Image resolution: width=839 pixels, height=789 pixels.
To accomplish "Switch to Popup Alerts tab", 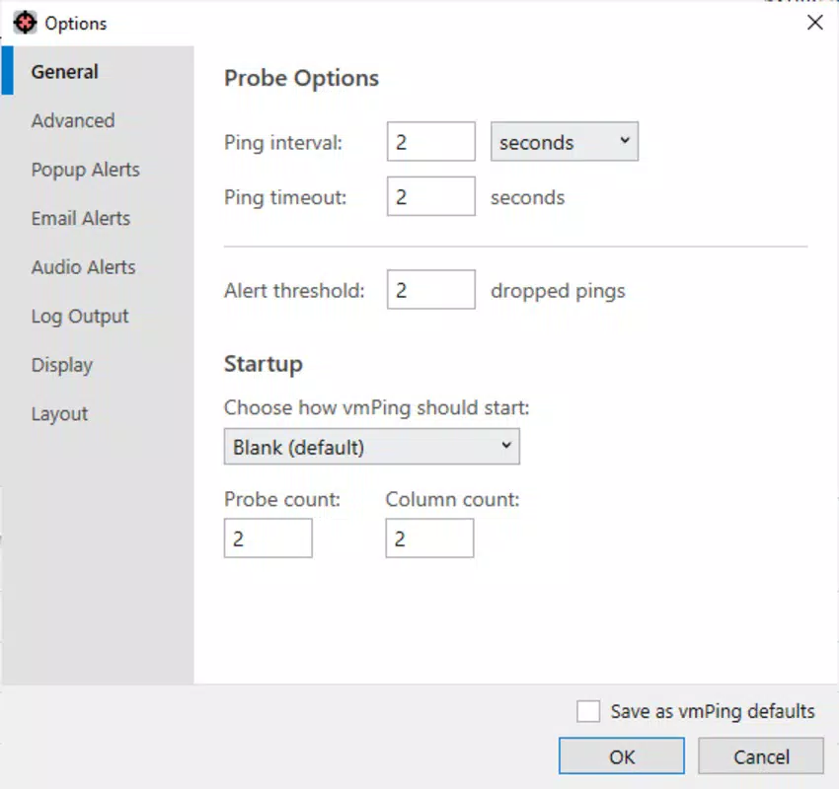I will pos(98,170).
